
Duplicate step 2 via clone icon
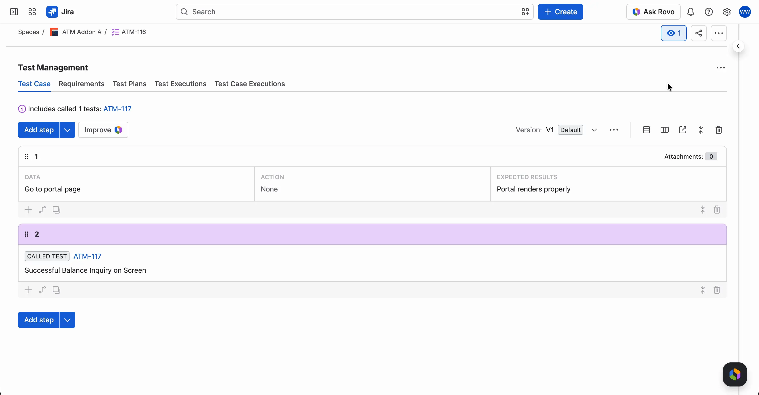tap(56, 290)
